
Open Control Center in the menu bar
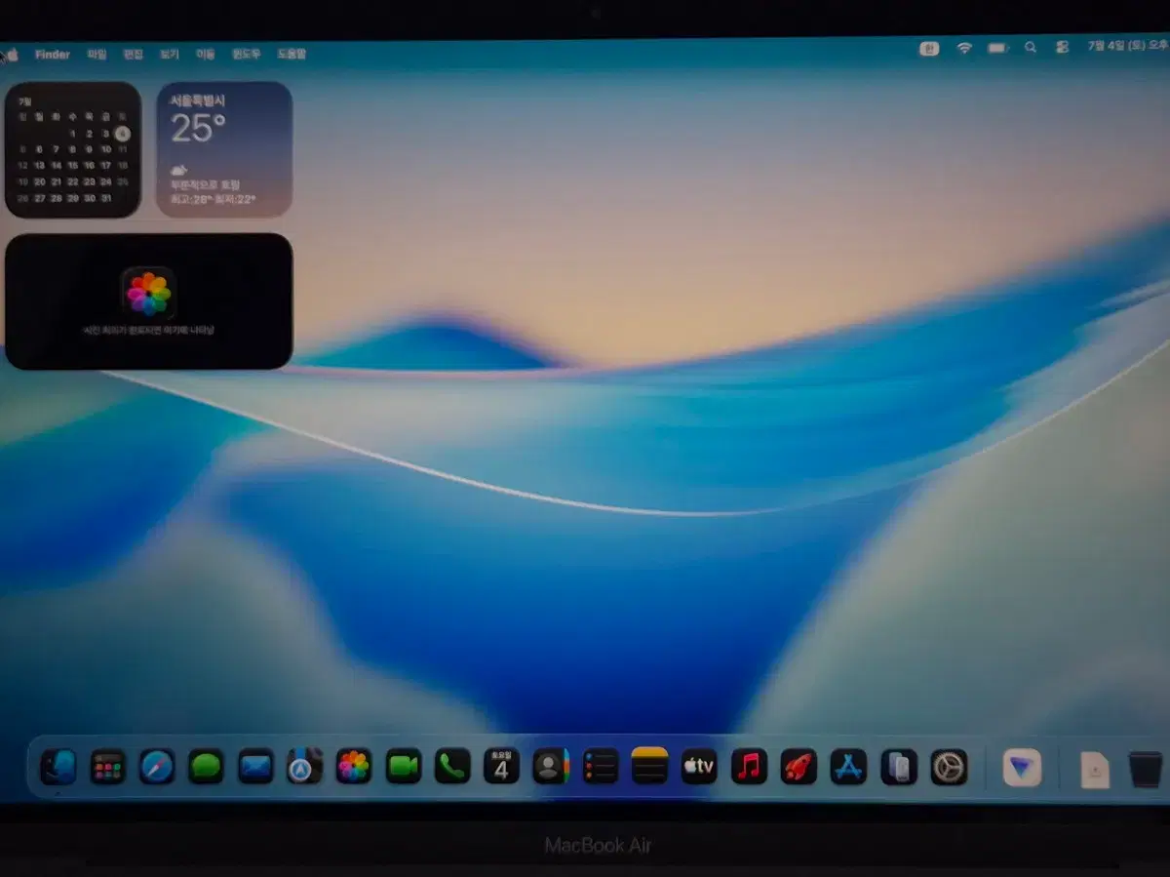pos(1062,47)
